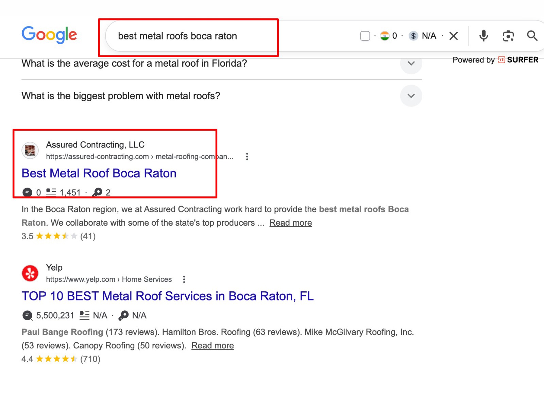Open Google Lens image search
This screenshot has width=544, height=416.
[508, 36]
